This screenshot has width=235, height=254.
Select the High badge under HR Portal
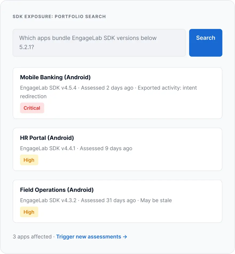coord(29,160)
